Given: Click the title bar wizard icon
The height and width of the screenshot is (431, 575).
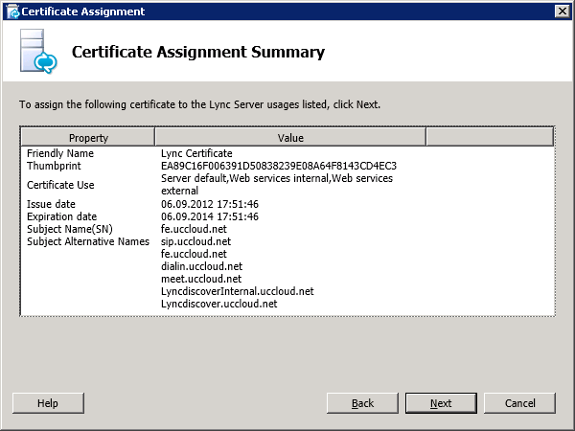Looking at the screenshot, I should pos(12,11).
